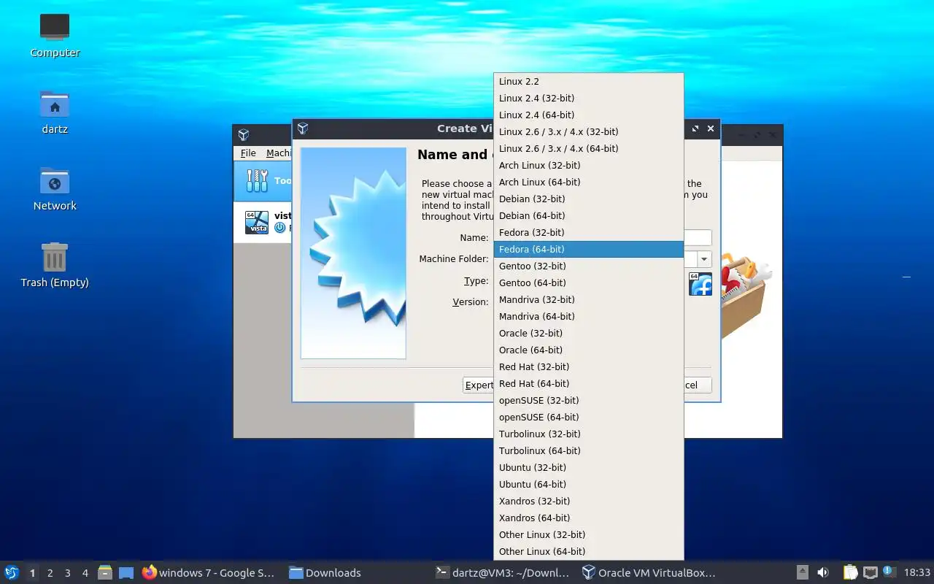Pick Turbolinux (64-bit) version

click(x=589, y=450)
